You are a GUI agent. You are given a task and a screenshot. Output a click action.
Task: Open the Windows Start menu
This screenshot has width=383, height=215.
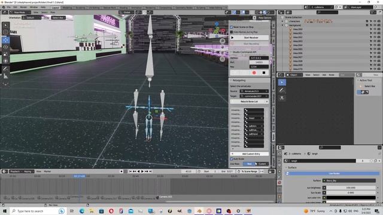(x=5, y=211)
